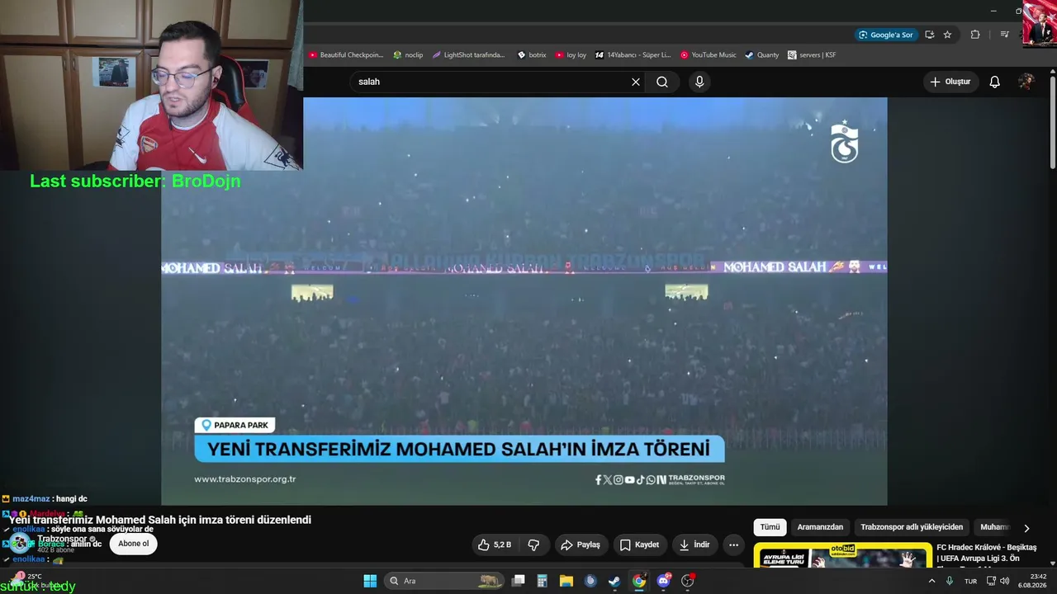Open the Quanty bookmark
Viewport: 1057px width, 594px height.
click(x=761, y=55)
